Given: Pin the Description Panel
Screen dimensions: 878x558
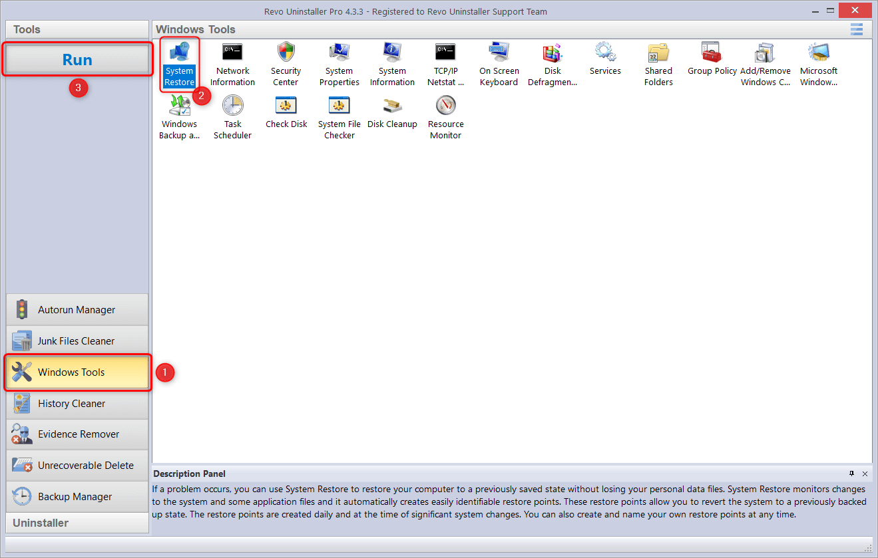Looking at the screenshot, I should pos(851,474).
